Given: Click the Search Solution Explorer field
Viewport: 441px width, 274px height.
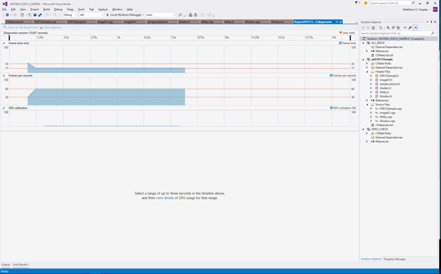Looking at the screenshot, I should (x=395, y=33).
